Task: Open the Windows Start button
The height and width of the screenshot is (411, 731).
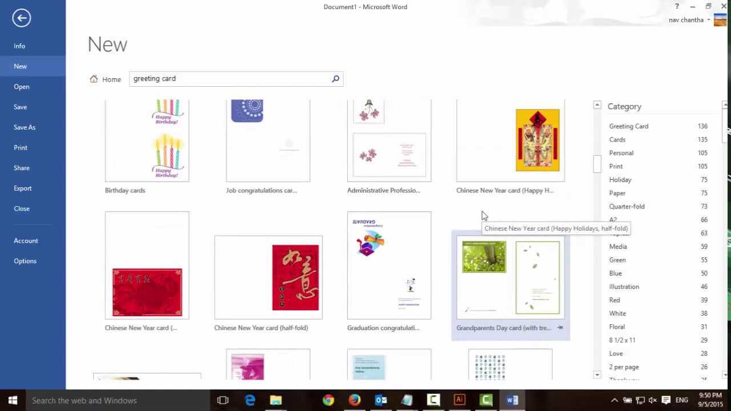Action: [13, 400]
